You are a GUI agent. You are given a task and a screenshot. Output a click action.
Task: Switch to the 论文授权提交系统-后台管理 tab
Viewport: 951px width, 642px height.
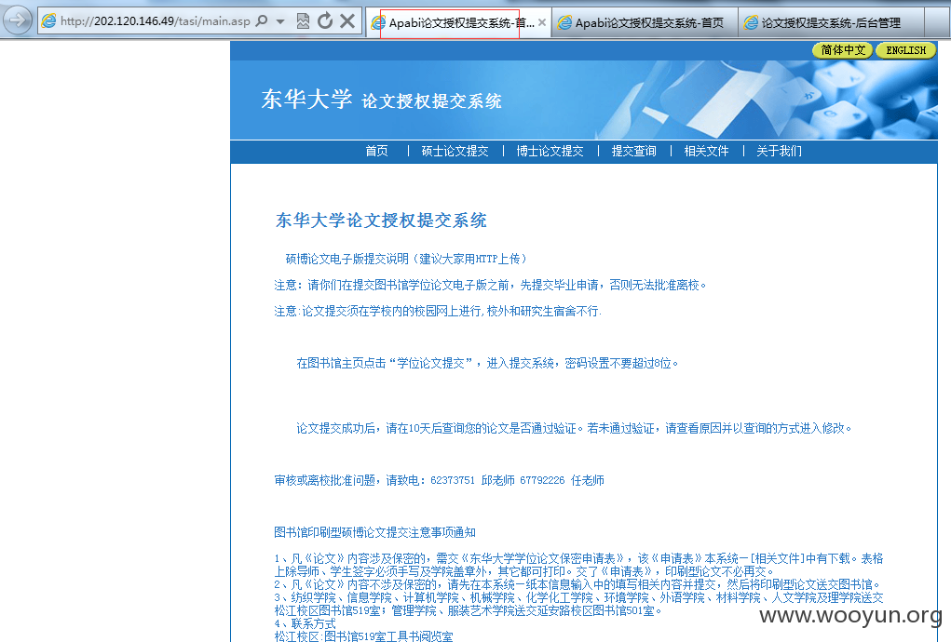point(831,23)
